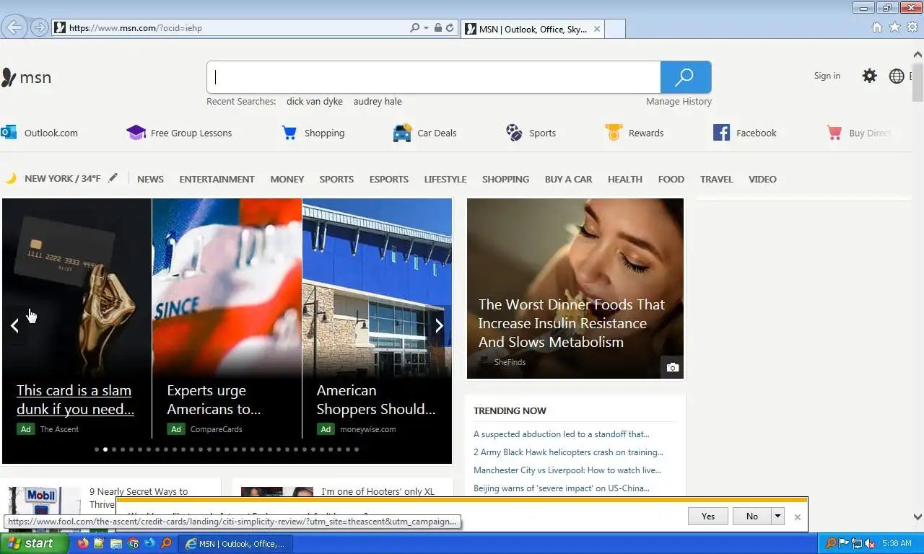Screen dimensions: 924x554
Task: Open the ESPORTS section
Action: point(389,179)
